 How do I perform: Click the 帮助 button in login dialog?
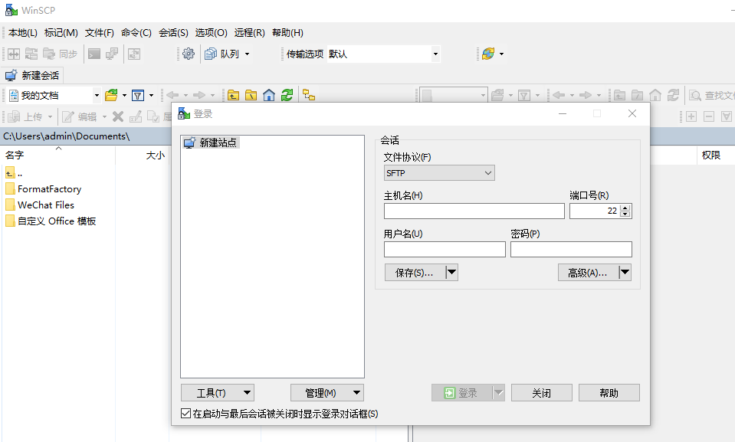coord(609,393)
